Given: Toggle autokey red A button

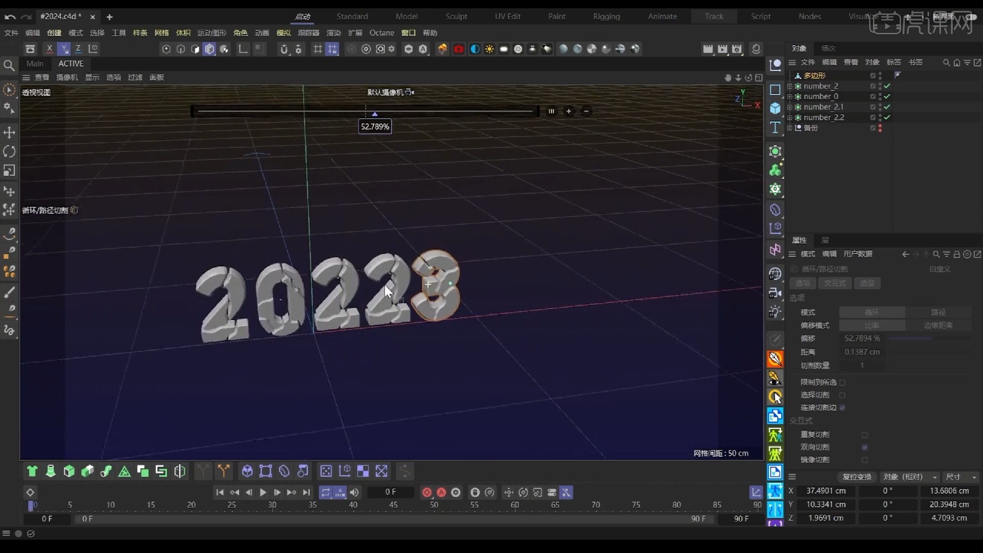Looking at the screenshot, I should coord(441,492).
